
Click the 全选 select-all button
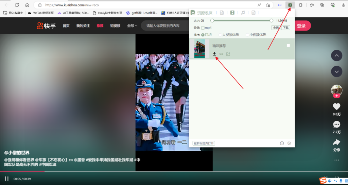[276, 28]
